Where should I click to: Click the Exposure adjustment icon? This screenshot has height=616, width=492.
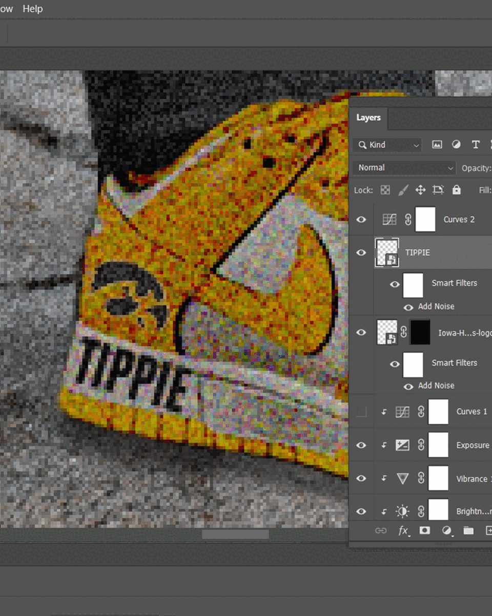[402, 445]
